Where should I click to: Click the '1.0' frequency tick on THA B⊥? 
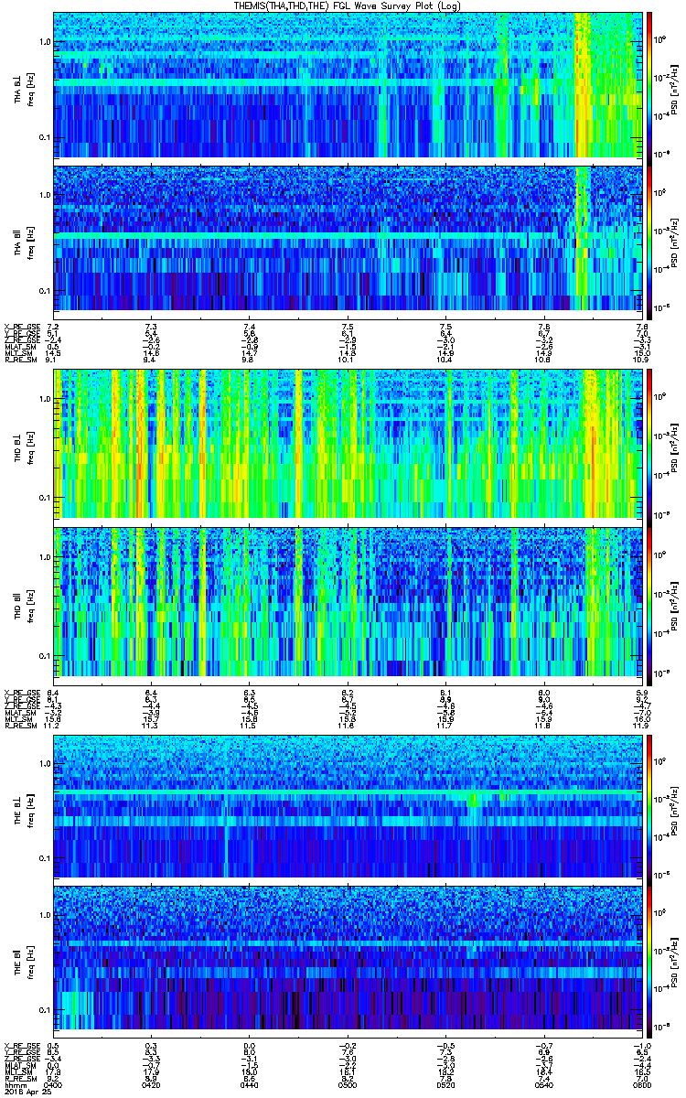pos(44,42)
